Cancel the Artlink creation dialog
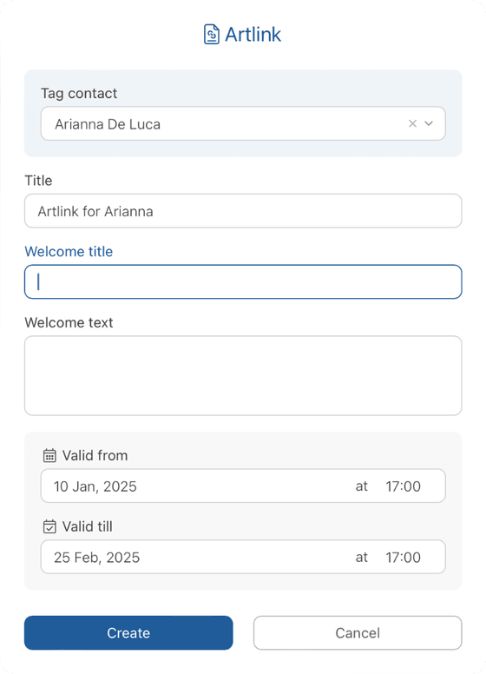This screenshot has width=486, height=674. point(358,632)
